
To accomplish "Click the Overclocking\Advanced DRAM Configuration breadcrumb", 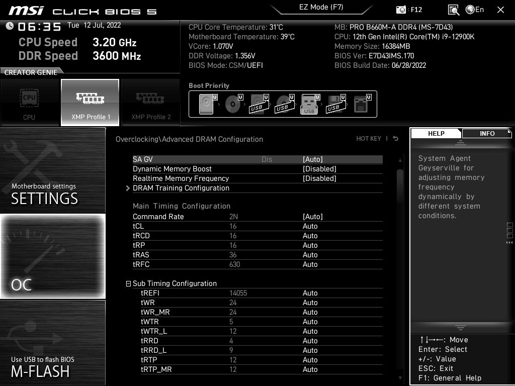I will pyautogui.click(x=189, y=139).
